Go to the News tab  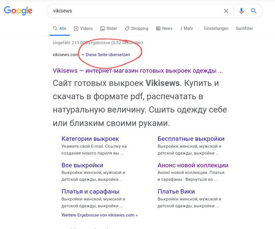(x=165, y=29)
